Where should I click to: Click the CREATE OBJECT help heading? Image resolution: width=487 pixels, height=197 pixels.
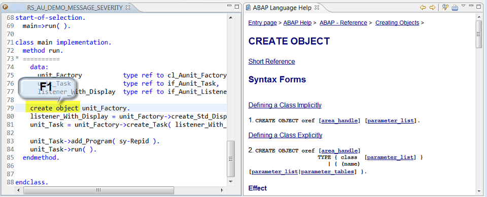(289, 41)
